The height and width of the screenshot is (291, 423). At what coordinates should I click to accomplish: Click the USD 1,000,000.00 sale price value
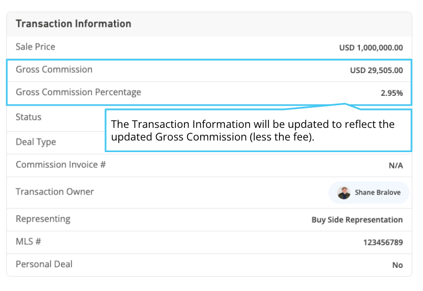(371, 48)
